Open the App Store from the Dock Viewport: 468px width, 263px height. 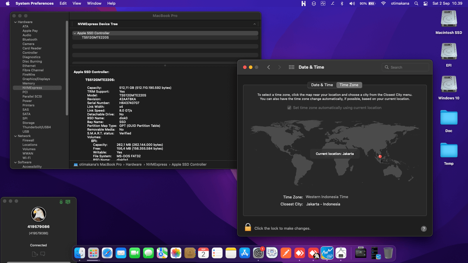click(245, 253)
